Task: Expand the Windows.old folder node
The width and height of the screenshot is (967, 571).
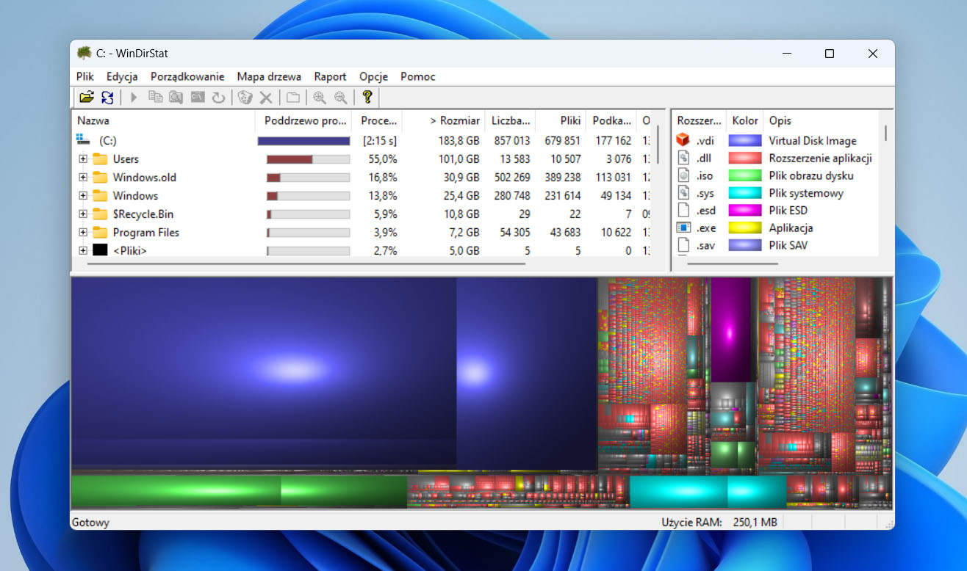Action: click(83, 178)
